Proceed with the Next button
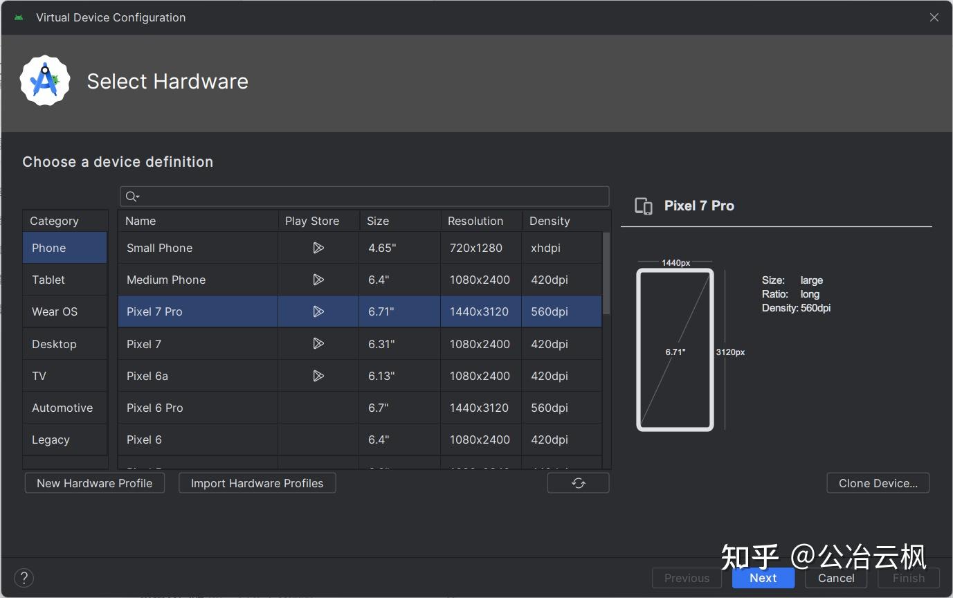 pyautogui.click(x=763, y=578)
